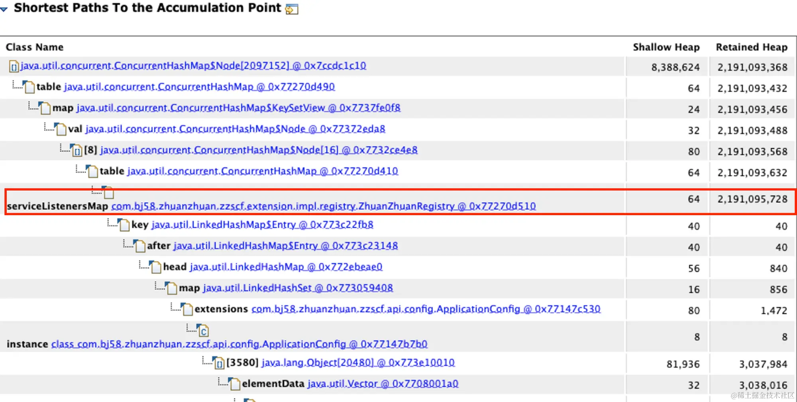
Task: Click object icon of the java.util.Vector row
Action: (234, 384)
